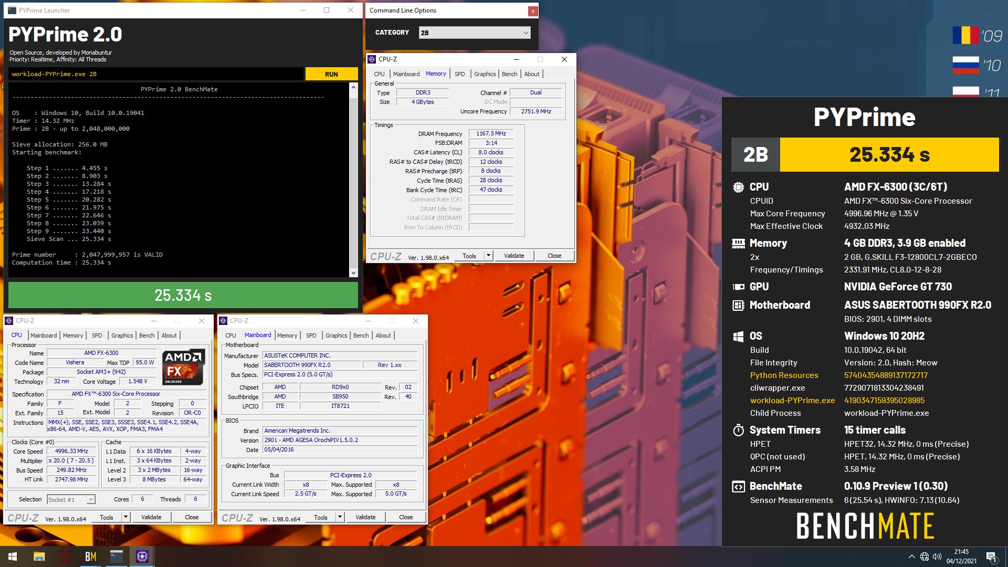1008x567 pixels.
Task: Open the Mainboard tab in CPU window CPU-Z
Action: (44, 335)
